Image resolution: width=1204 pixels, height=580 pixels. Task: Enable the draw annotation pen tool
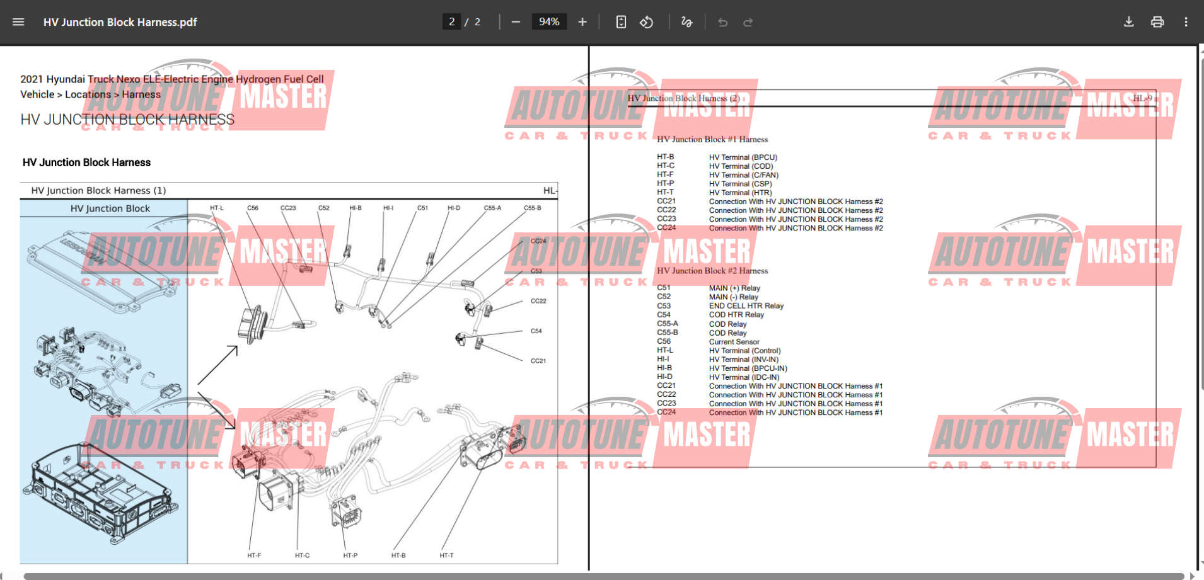coord(686,21)
